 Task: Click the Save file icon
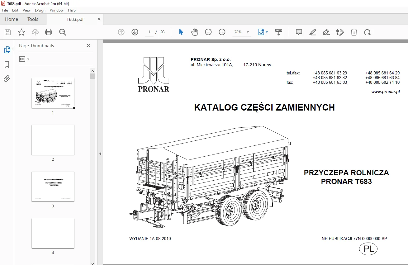click(x=8, y=32)
